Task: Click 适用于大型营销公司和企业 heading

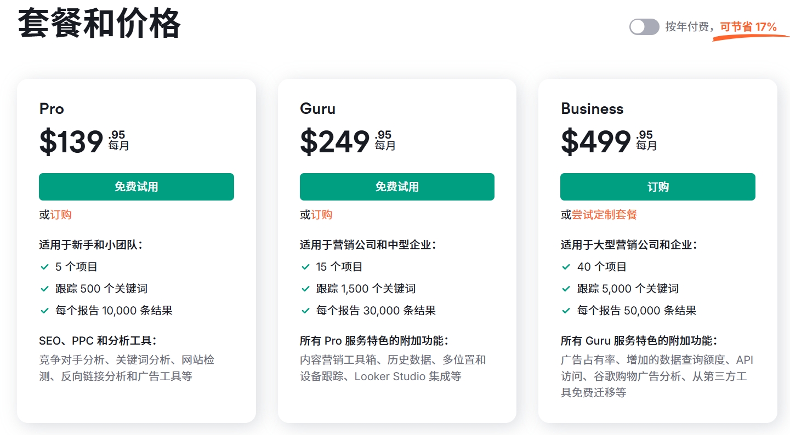Action: pyautogui.click(x=629, y=245)
